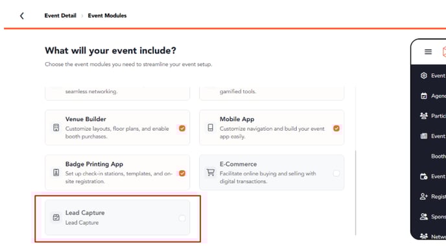Uncheck the Venue Builder checkbox
Viewport: 446px width, 246px height.
click(182, 128)
